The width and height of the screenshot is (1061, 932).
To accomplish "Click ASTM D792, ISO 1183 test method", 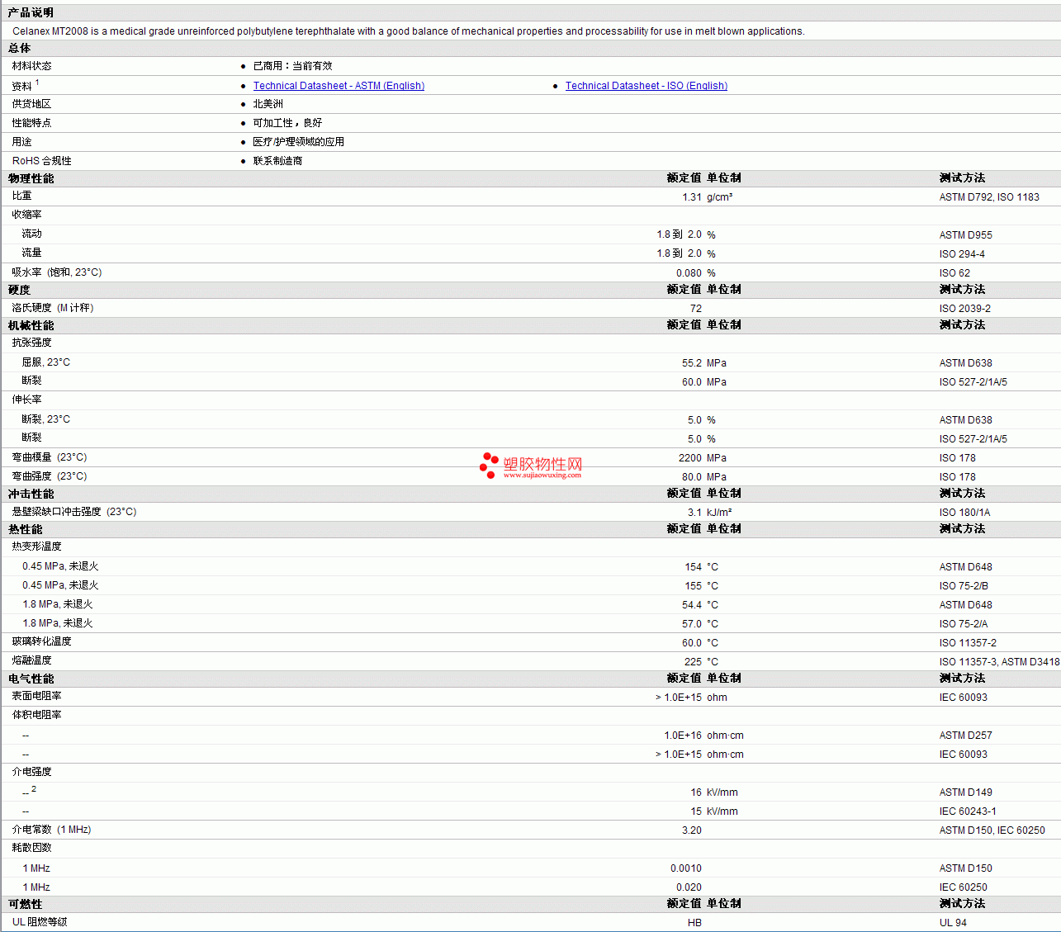I will point(989,197).
